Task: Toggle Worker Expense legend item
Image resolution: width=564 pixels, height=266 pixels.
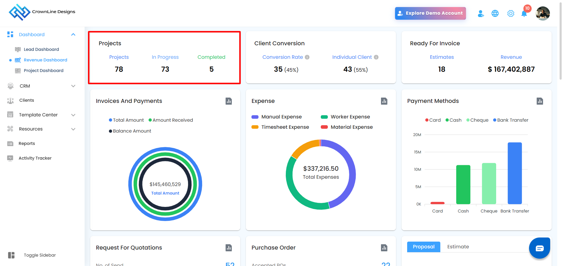Action: click(345, 117)
